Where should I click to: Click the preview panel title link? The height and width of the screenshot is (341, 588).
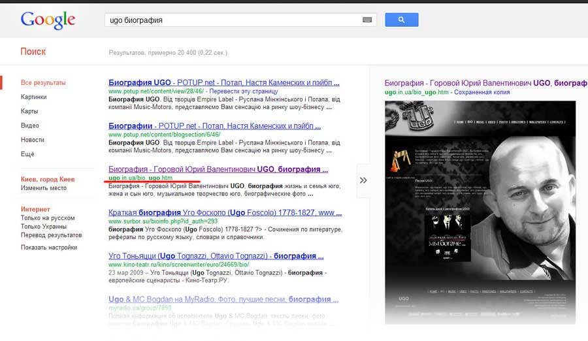(486, 83)
